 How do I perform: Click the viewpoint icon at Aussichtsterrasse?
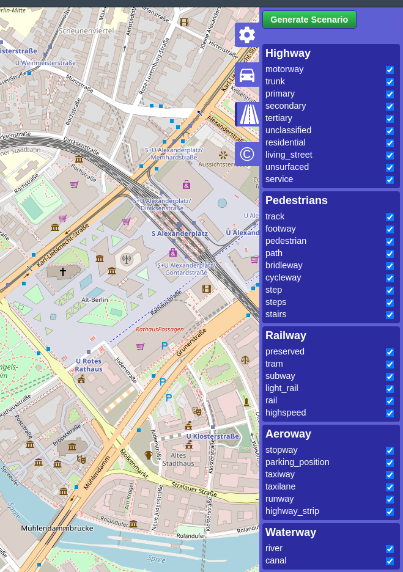coord(223,155)
